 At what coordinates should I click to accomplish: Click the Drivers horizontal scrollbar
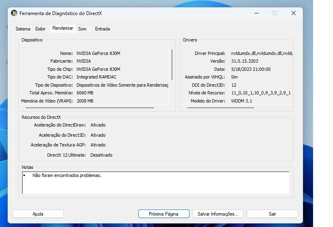click(220, 108)
